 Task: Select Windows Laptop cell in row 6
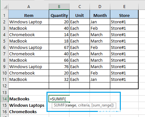[x=29, y=47]
